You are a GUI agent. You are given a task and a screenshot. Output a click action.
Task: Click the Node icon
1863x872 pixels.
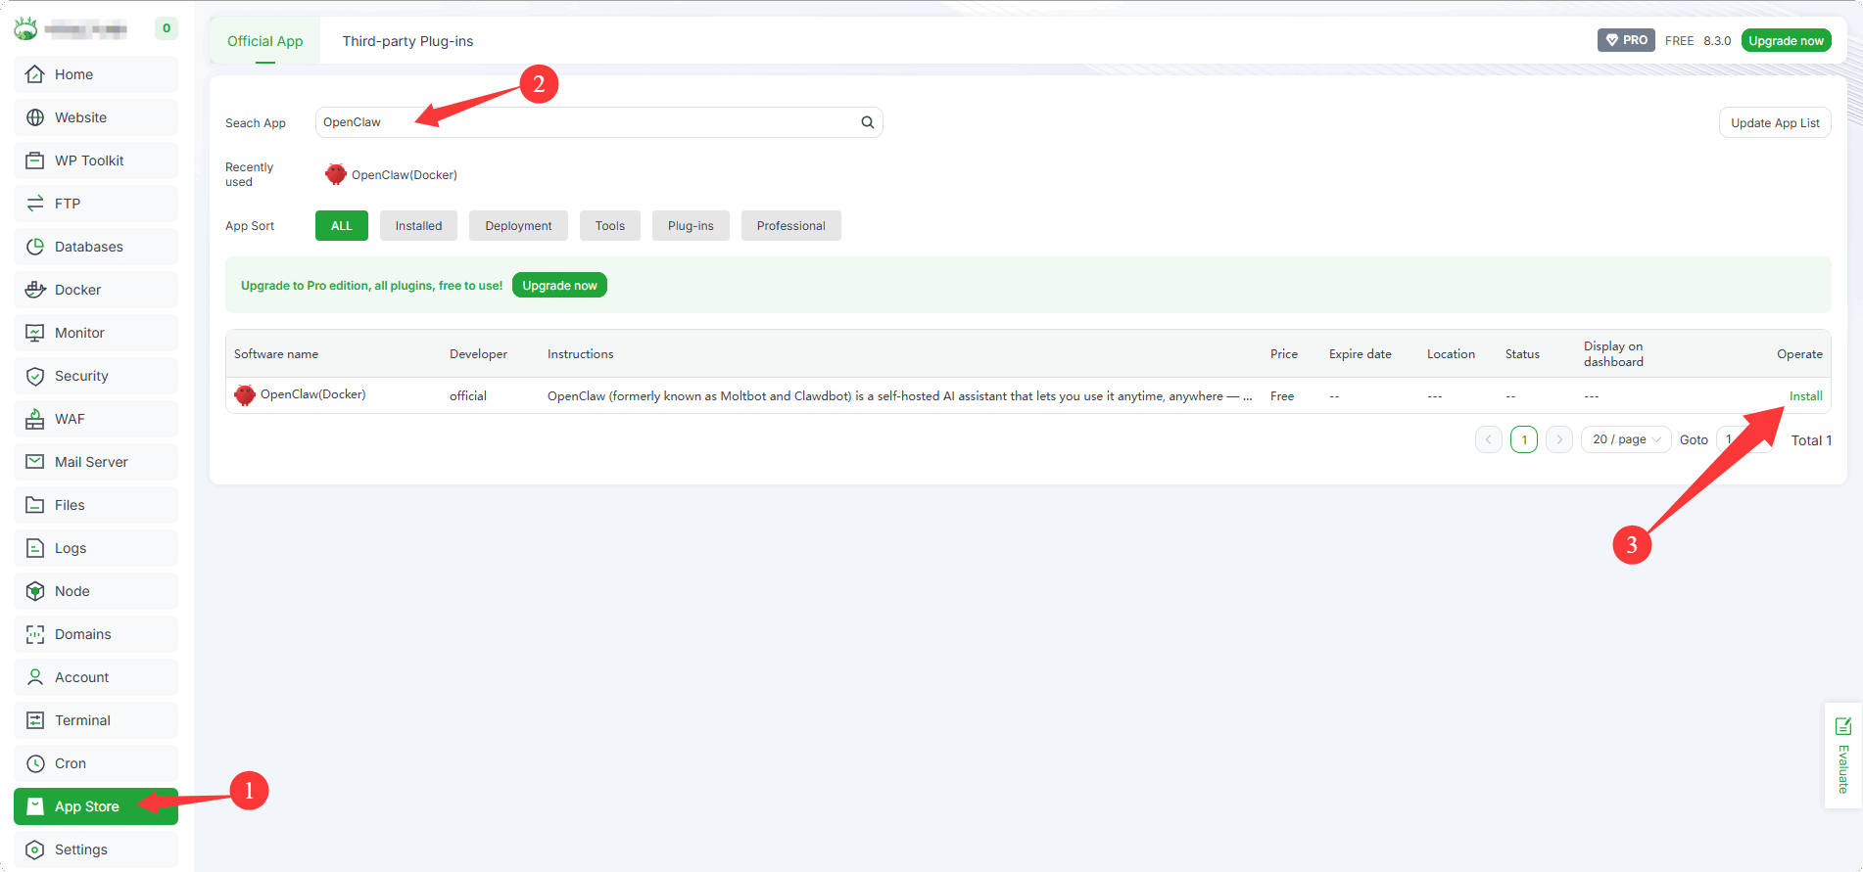35,591
